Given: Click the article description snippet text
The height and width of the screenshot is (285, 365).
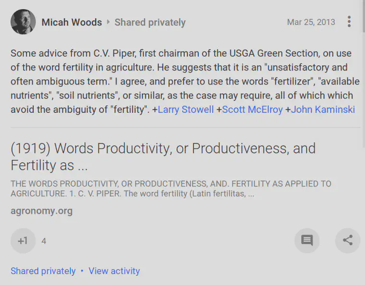Looking at the screenshot, I should [x=171, y=188].
